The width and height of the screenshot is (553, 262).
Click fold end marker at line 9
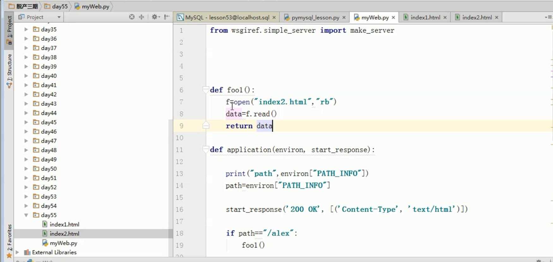206,126
